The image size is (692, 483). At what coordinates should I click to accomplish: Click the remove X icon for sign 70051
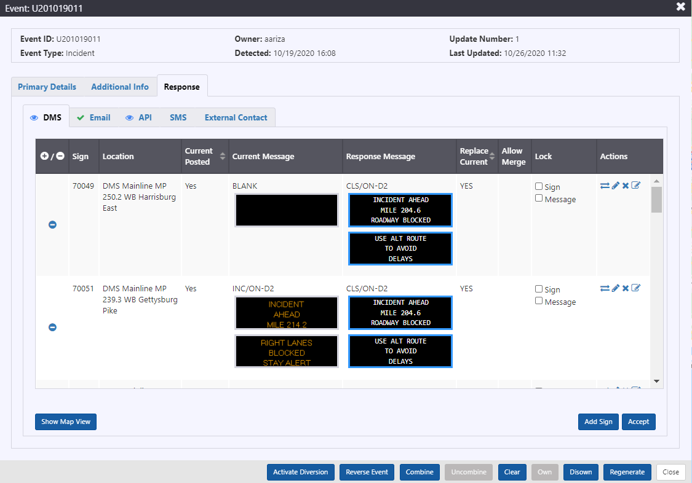pyautogui.click(x=626, y=288)
